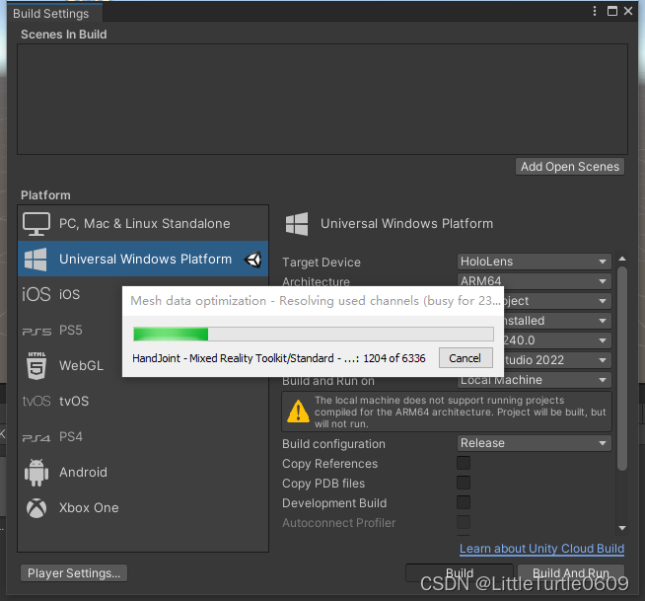The width and height of the screenshot is (645, 601).
Task: Select the PS5 platform icon
Action: [x=36, y=331]
